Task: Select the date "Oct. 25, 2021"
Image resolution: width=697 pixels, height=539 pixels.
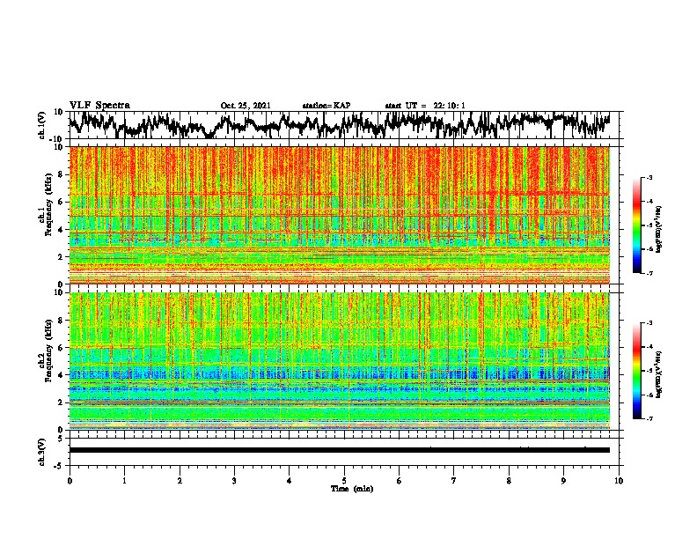Action: tap(246, 106)
